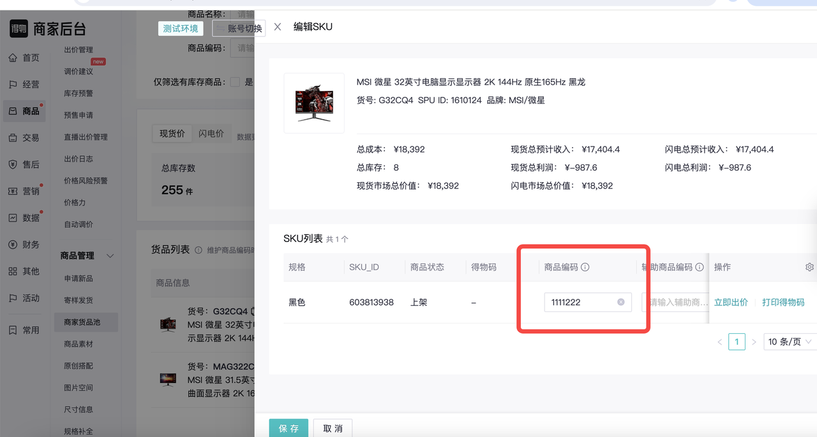Open table column settings gear
Screen dimensions: 817x437
click(x=809, y=268)
